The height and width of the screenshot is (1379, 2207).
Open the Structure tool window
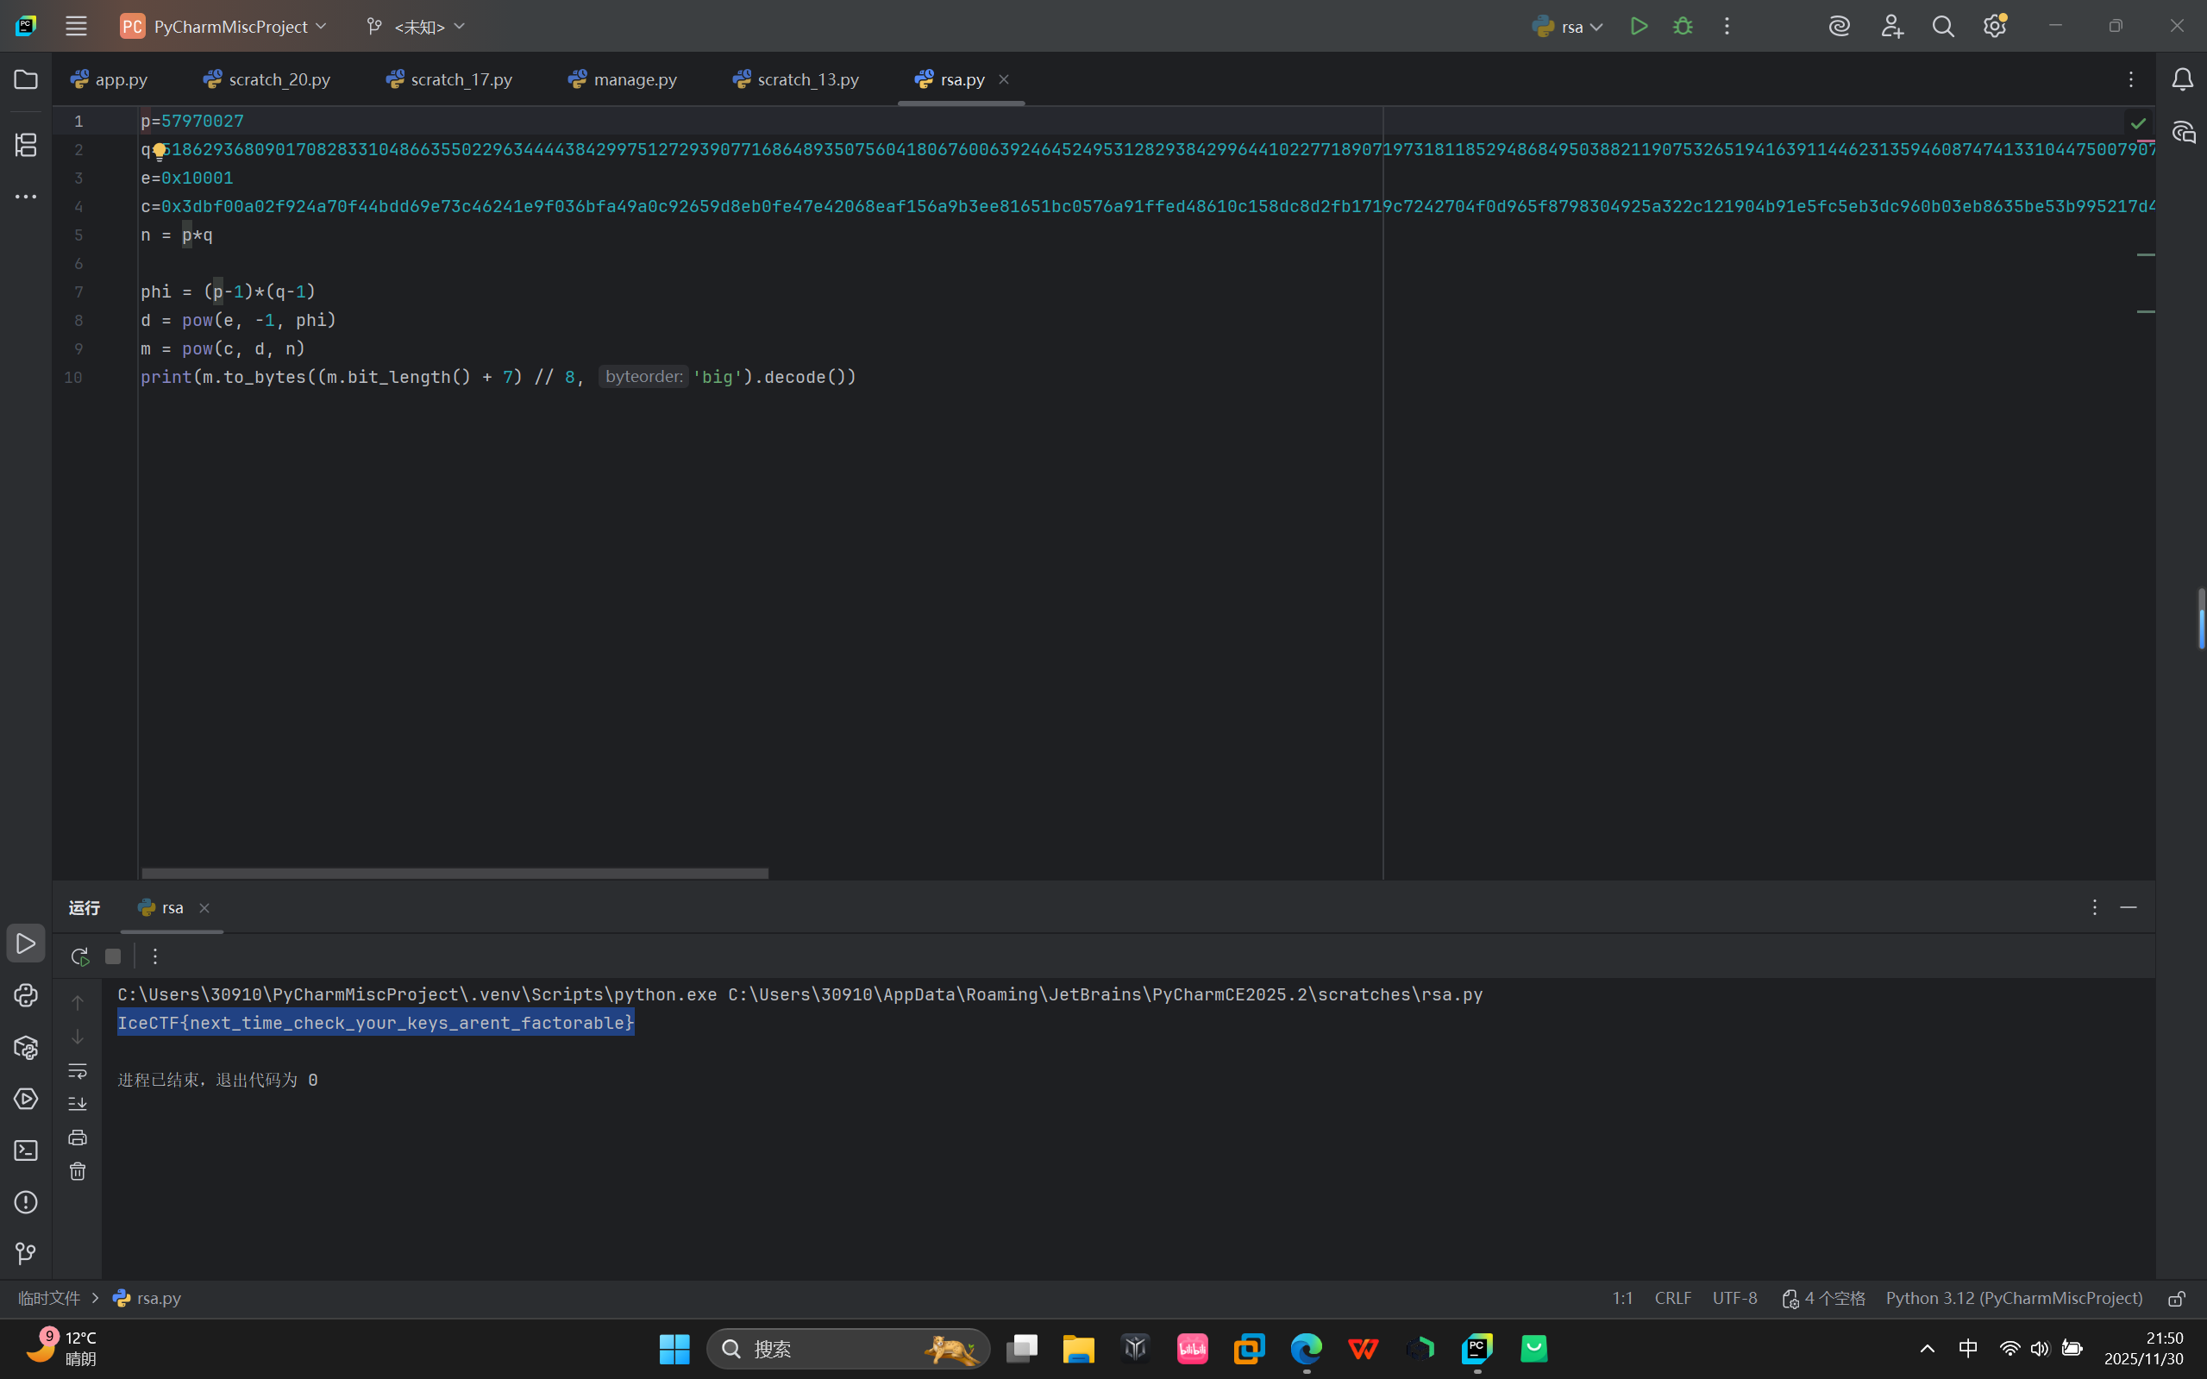(26, 144)
